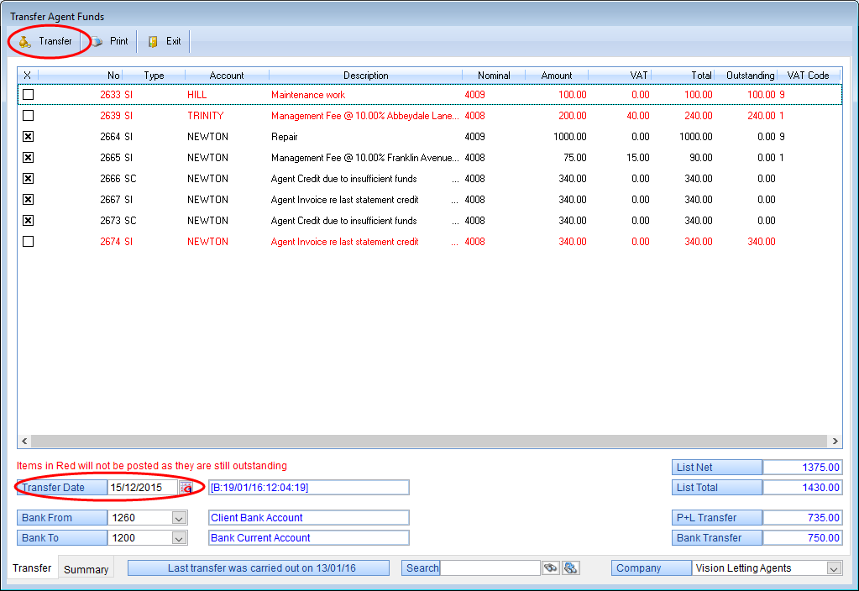Screen dimensions: 859x591
Task: Click the horizontal scrollbar right arrow
Action: point(835,441)
